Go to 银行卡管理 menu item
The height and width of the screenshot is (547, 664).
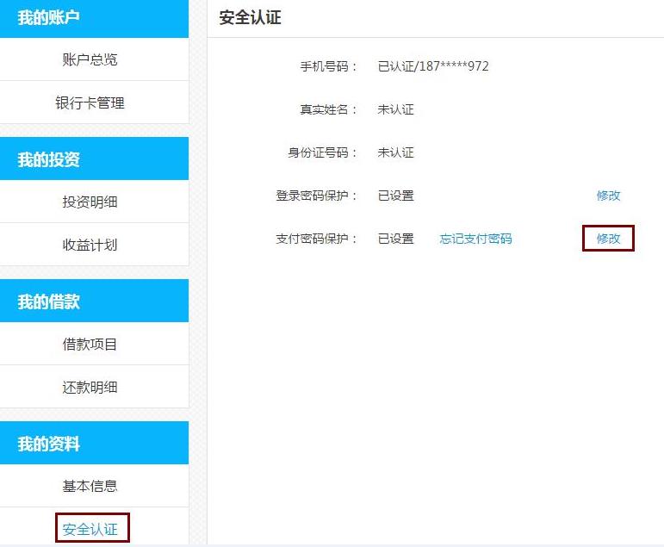[x=90, y=103]
